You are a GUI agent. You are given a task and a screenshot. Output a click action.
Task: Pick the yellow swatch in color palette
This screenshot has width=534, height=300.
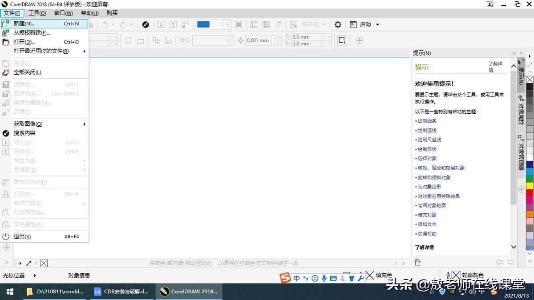[x=530, y=185]
